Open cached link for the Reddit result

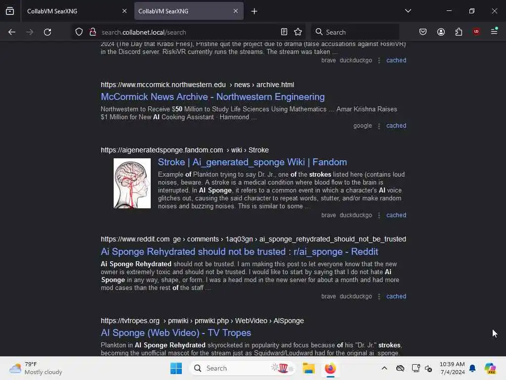click(396, 296)
